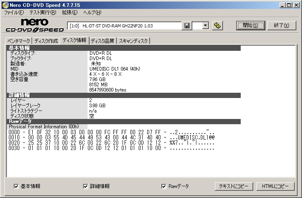This screenshot has height=198, width=302.
Task: Switch to the スキャンディスク tab
Action: click(x=133, y=41)
